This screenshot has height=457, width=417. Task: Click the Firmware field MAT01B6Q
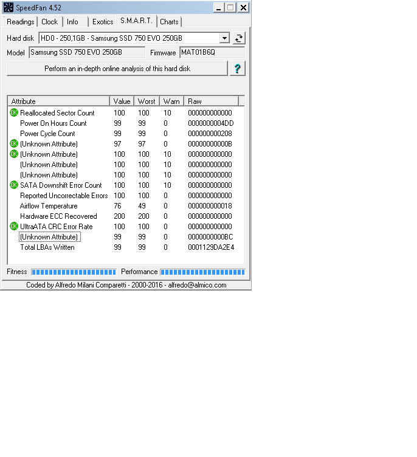pyautogui.click(x=212, y=52)
